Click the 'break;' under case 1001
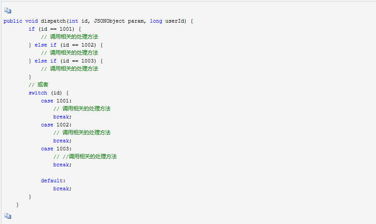This screenshot has width=376, height=224. tap(62, 117)
